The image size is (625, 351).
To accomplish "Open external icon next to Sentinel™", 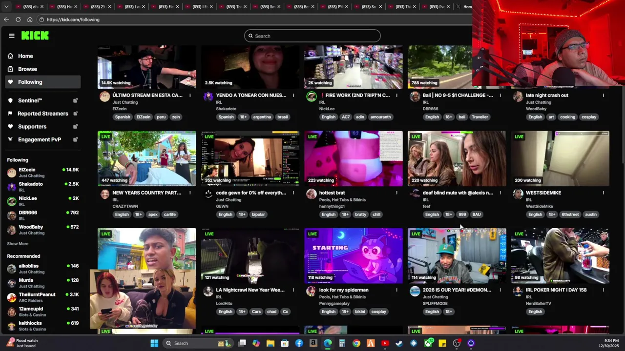I will (x=75, y=100).
